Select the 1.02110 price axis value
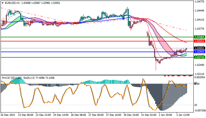The width and height of the screenshot is (206, 118). tap(200, 74)
